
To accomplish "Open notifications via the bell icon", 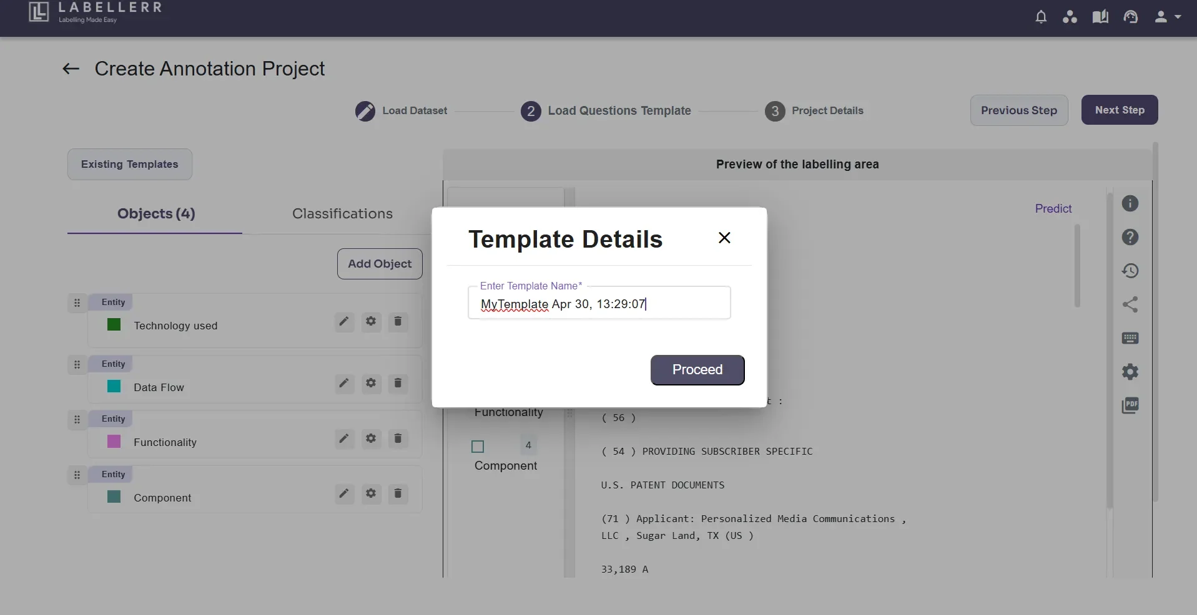I will click(1042, 17).
